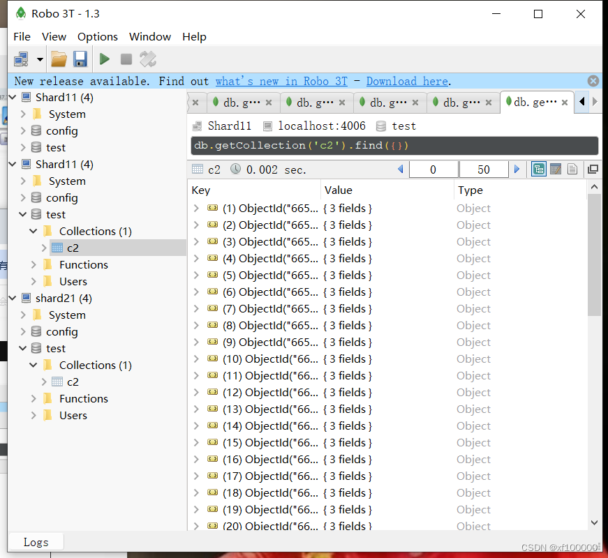Expand the document (1) ObjectId result row
The height and width of the screenshot is (558, 608).
pos(196,208)
